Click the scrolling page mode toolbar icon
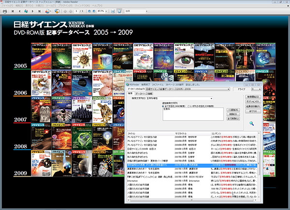Image resolution: width=290 pixels, height=210 pixels. [113, 11]
